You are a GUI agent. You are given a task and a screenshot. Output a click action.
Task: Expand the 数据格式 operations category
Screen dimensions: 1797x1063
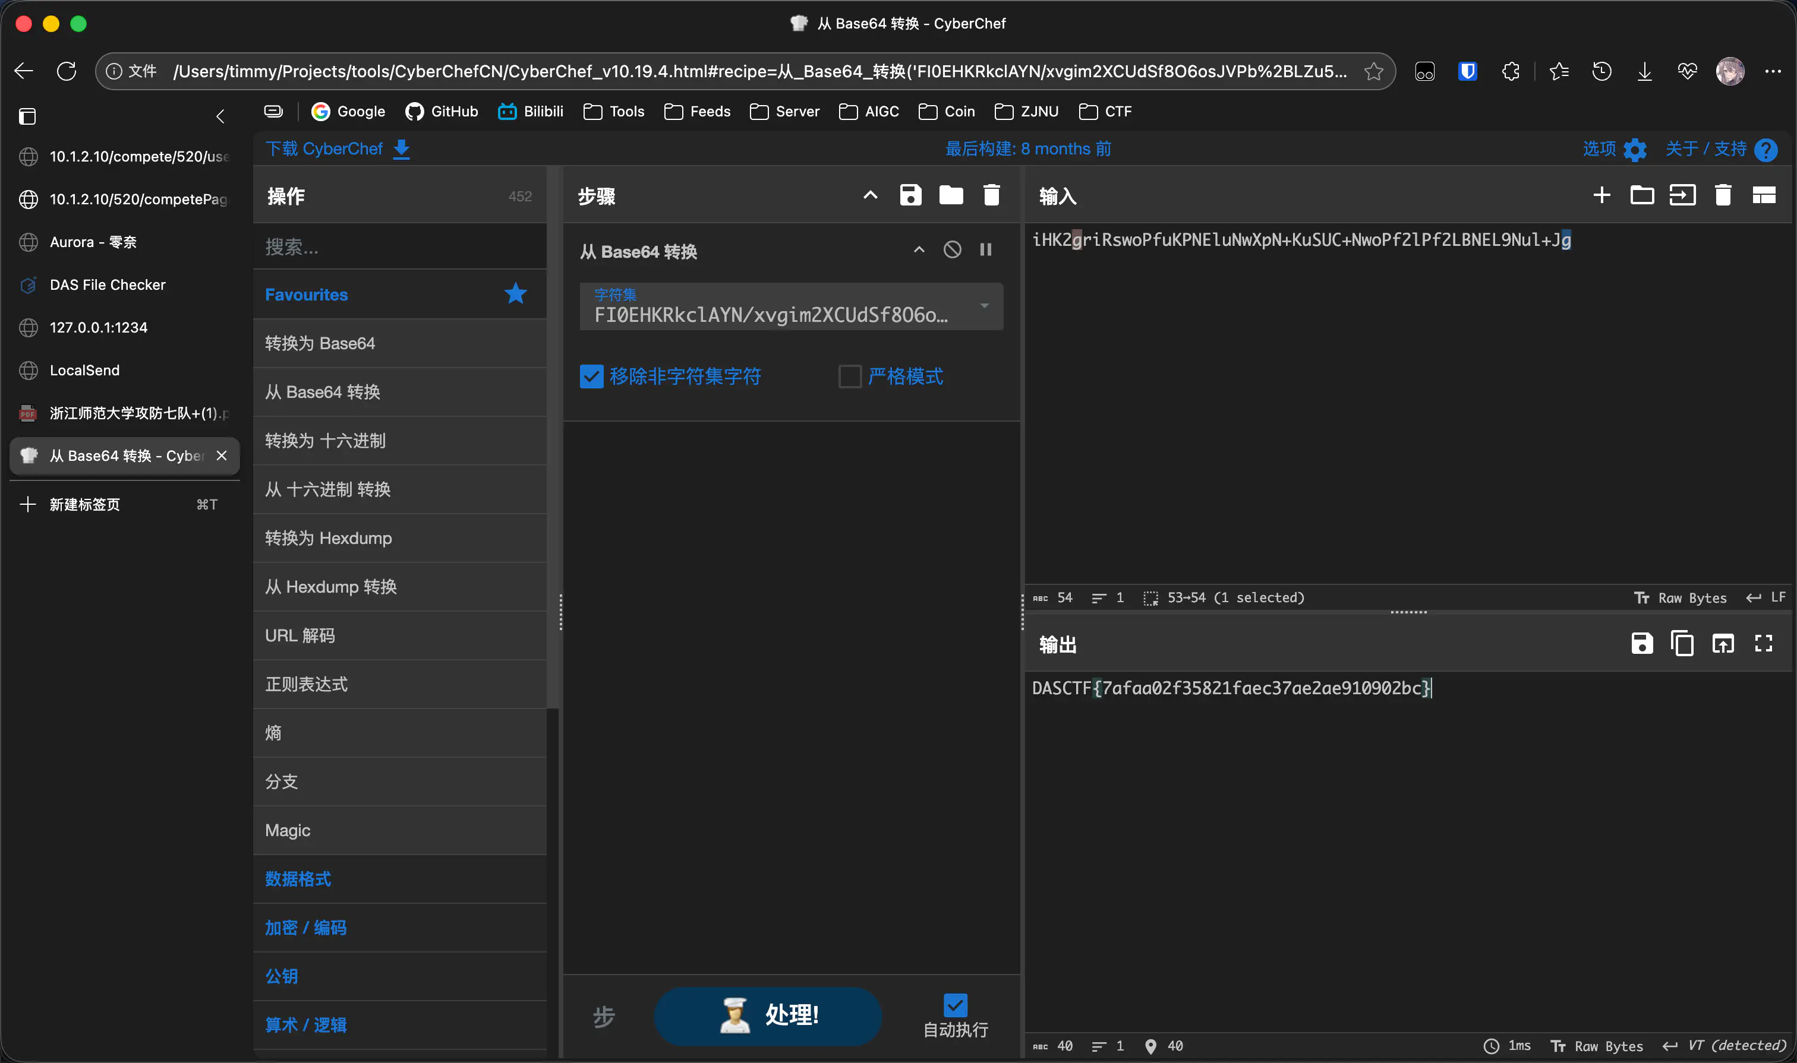298,879
